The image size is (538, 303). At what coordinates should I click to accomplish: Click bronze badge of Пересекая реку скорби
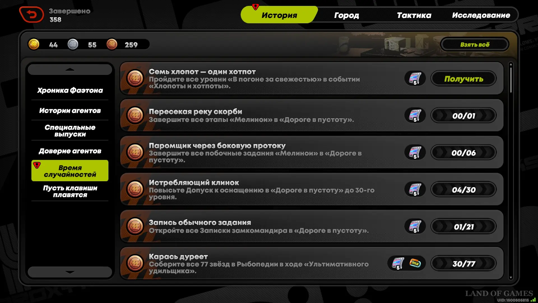pyautogui.click(x=135, y=115)
